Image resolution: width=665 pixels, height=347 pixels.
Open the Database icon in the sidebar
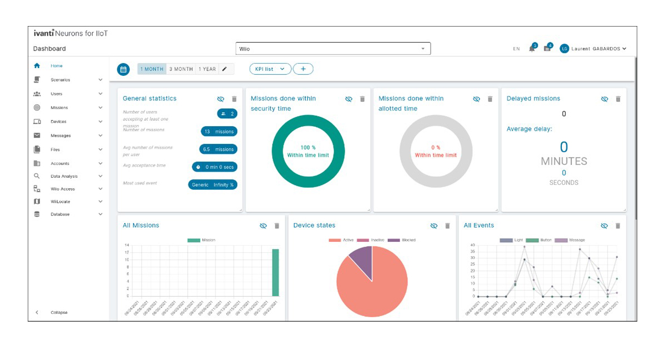(38, 214)
